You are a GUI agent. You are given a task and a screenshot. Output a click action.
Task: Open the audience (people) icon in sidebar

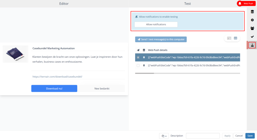(252, 28)
